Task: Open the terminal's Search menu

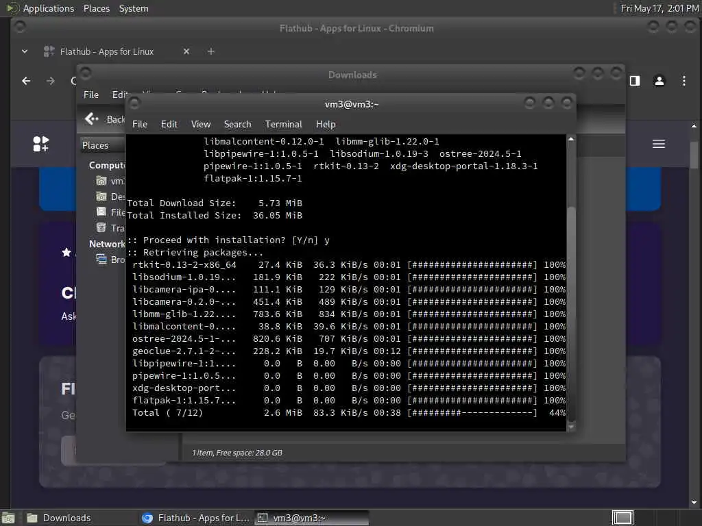Action: 237,125
